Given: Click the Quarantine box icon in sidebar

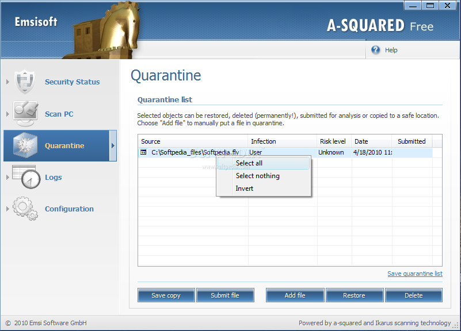Looking at the screenshot, I should 25,145.
